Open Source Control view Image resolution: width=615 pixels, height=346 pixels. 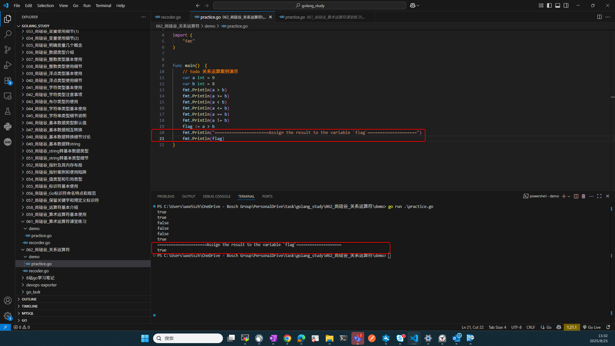[8, 49]
